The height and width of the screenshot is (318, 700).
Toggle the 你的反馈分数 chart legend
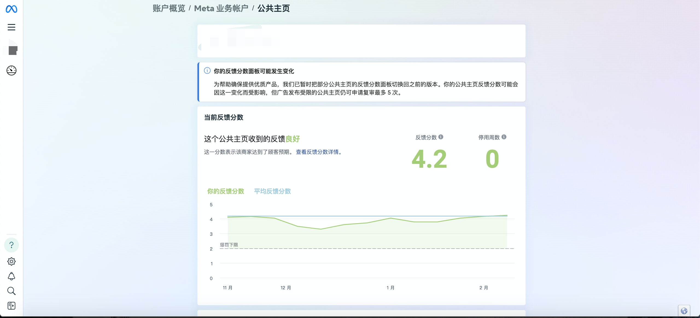click(x=226, y=191)
